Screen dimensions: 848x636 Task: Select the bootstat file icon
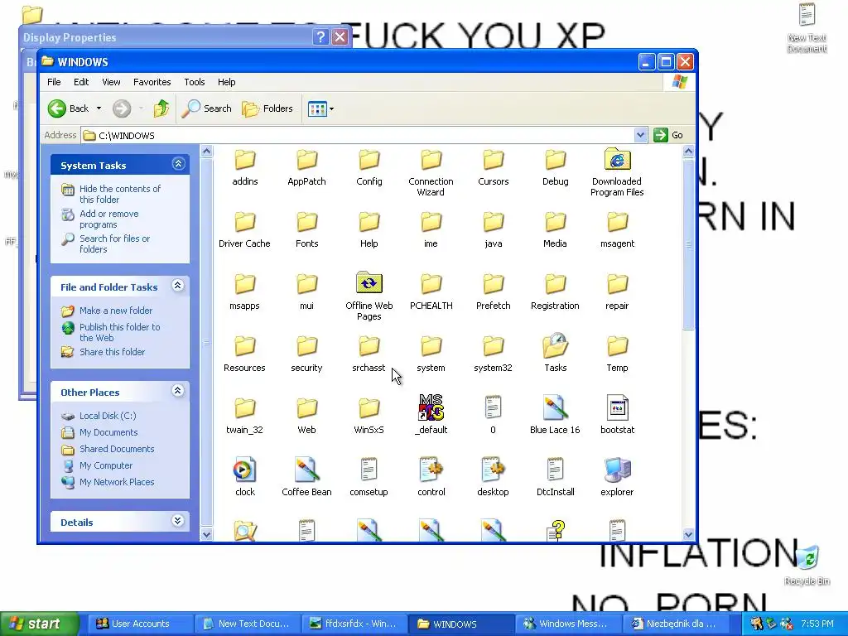point(617,407)
